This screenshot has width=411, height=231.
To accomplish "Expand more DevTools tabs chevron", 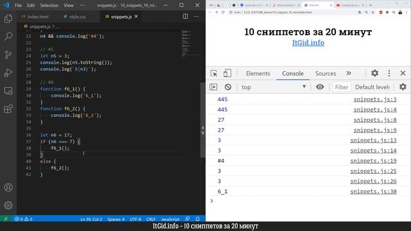I will pos(349,73).
